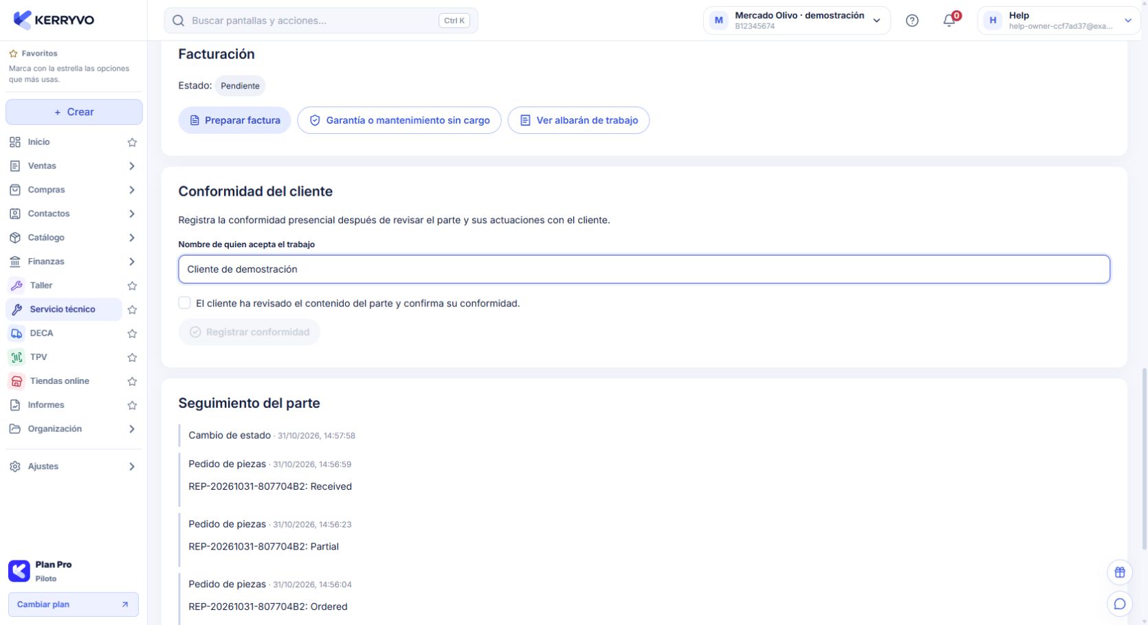Star the TPV menu option
Viewport: 1148px width, 625px height.
pos(132,357)
